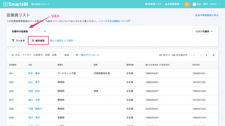The height and width of the screenshot is (126, 225).
Task: Go to first page of results
Action: point(193,55)
